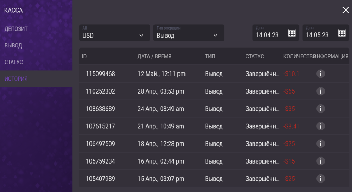The height and width of the screenshot is (192, 352).
Task: Select transaction ID 107615217
Action: click(100, 126)
